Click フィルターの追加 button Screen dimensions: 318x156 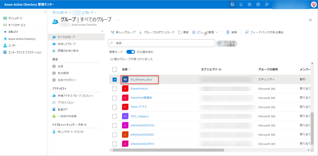(x=227, y=44)
